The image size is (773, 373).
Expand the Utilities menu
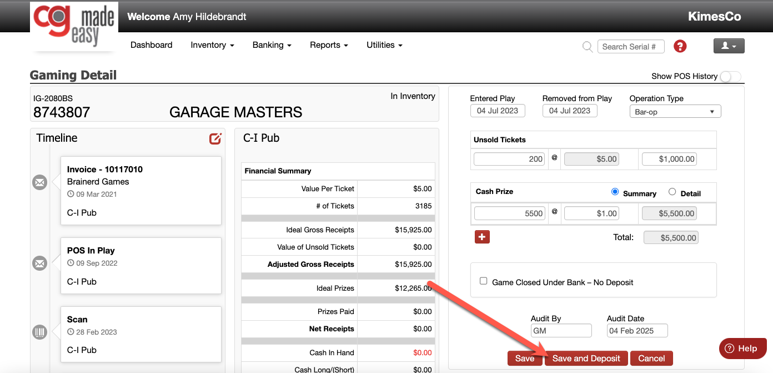tap(384, 45)
